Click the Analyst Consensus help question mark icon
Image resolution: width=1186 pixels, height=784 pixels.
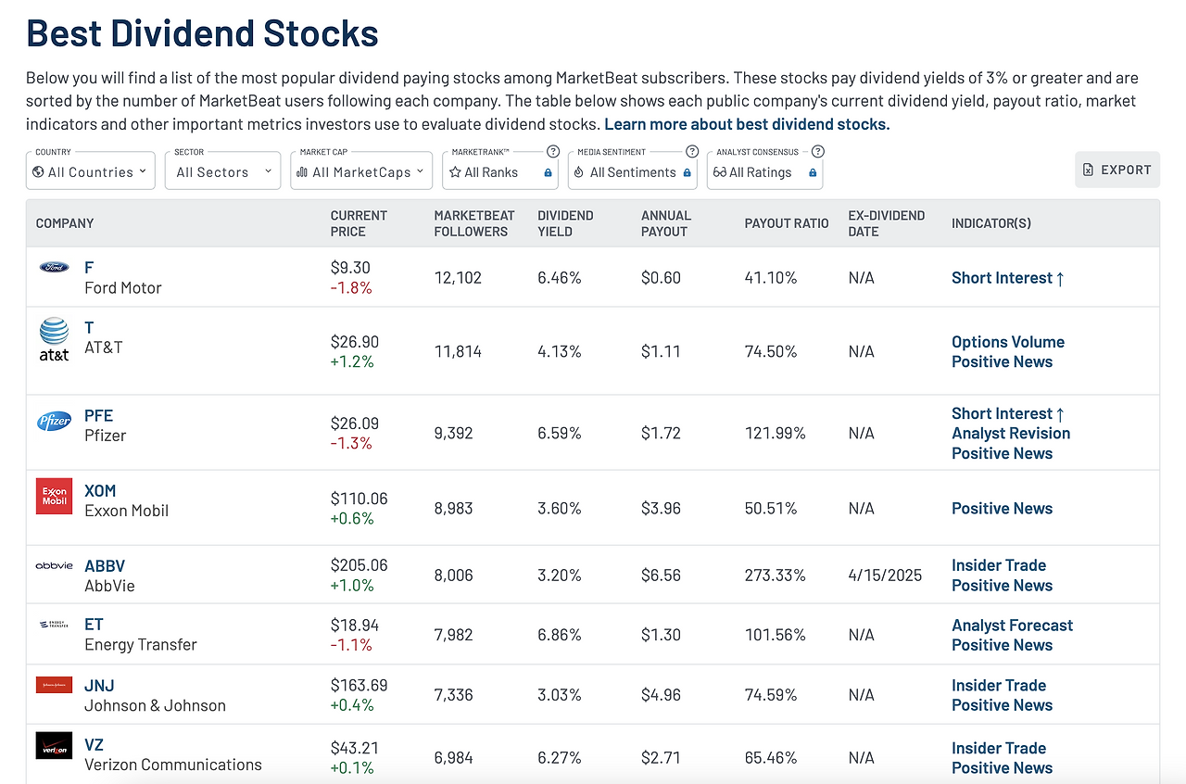pyautogui.click(x=817, y=151)
